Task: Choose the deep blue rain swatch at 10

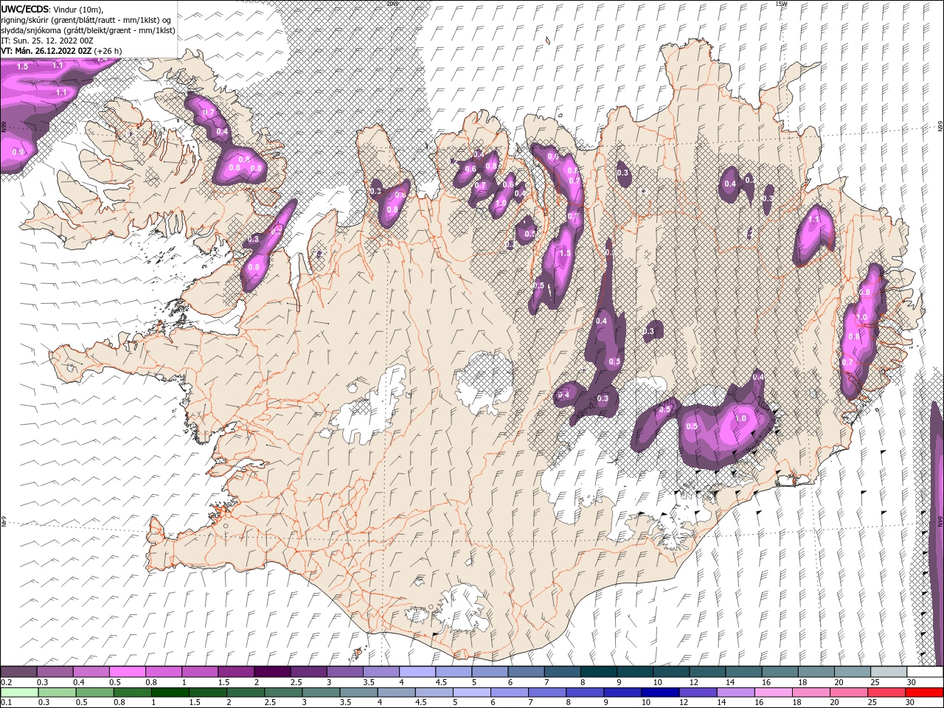Action: click(660, 693)
